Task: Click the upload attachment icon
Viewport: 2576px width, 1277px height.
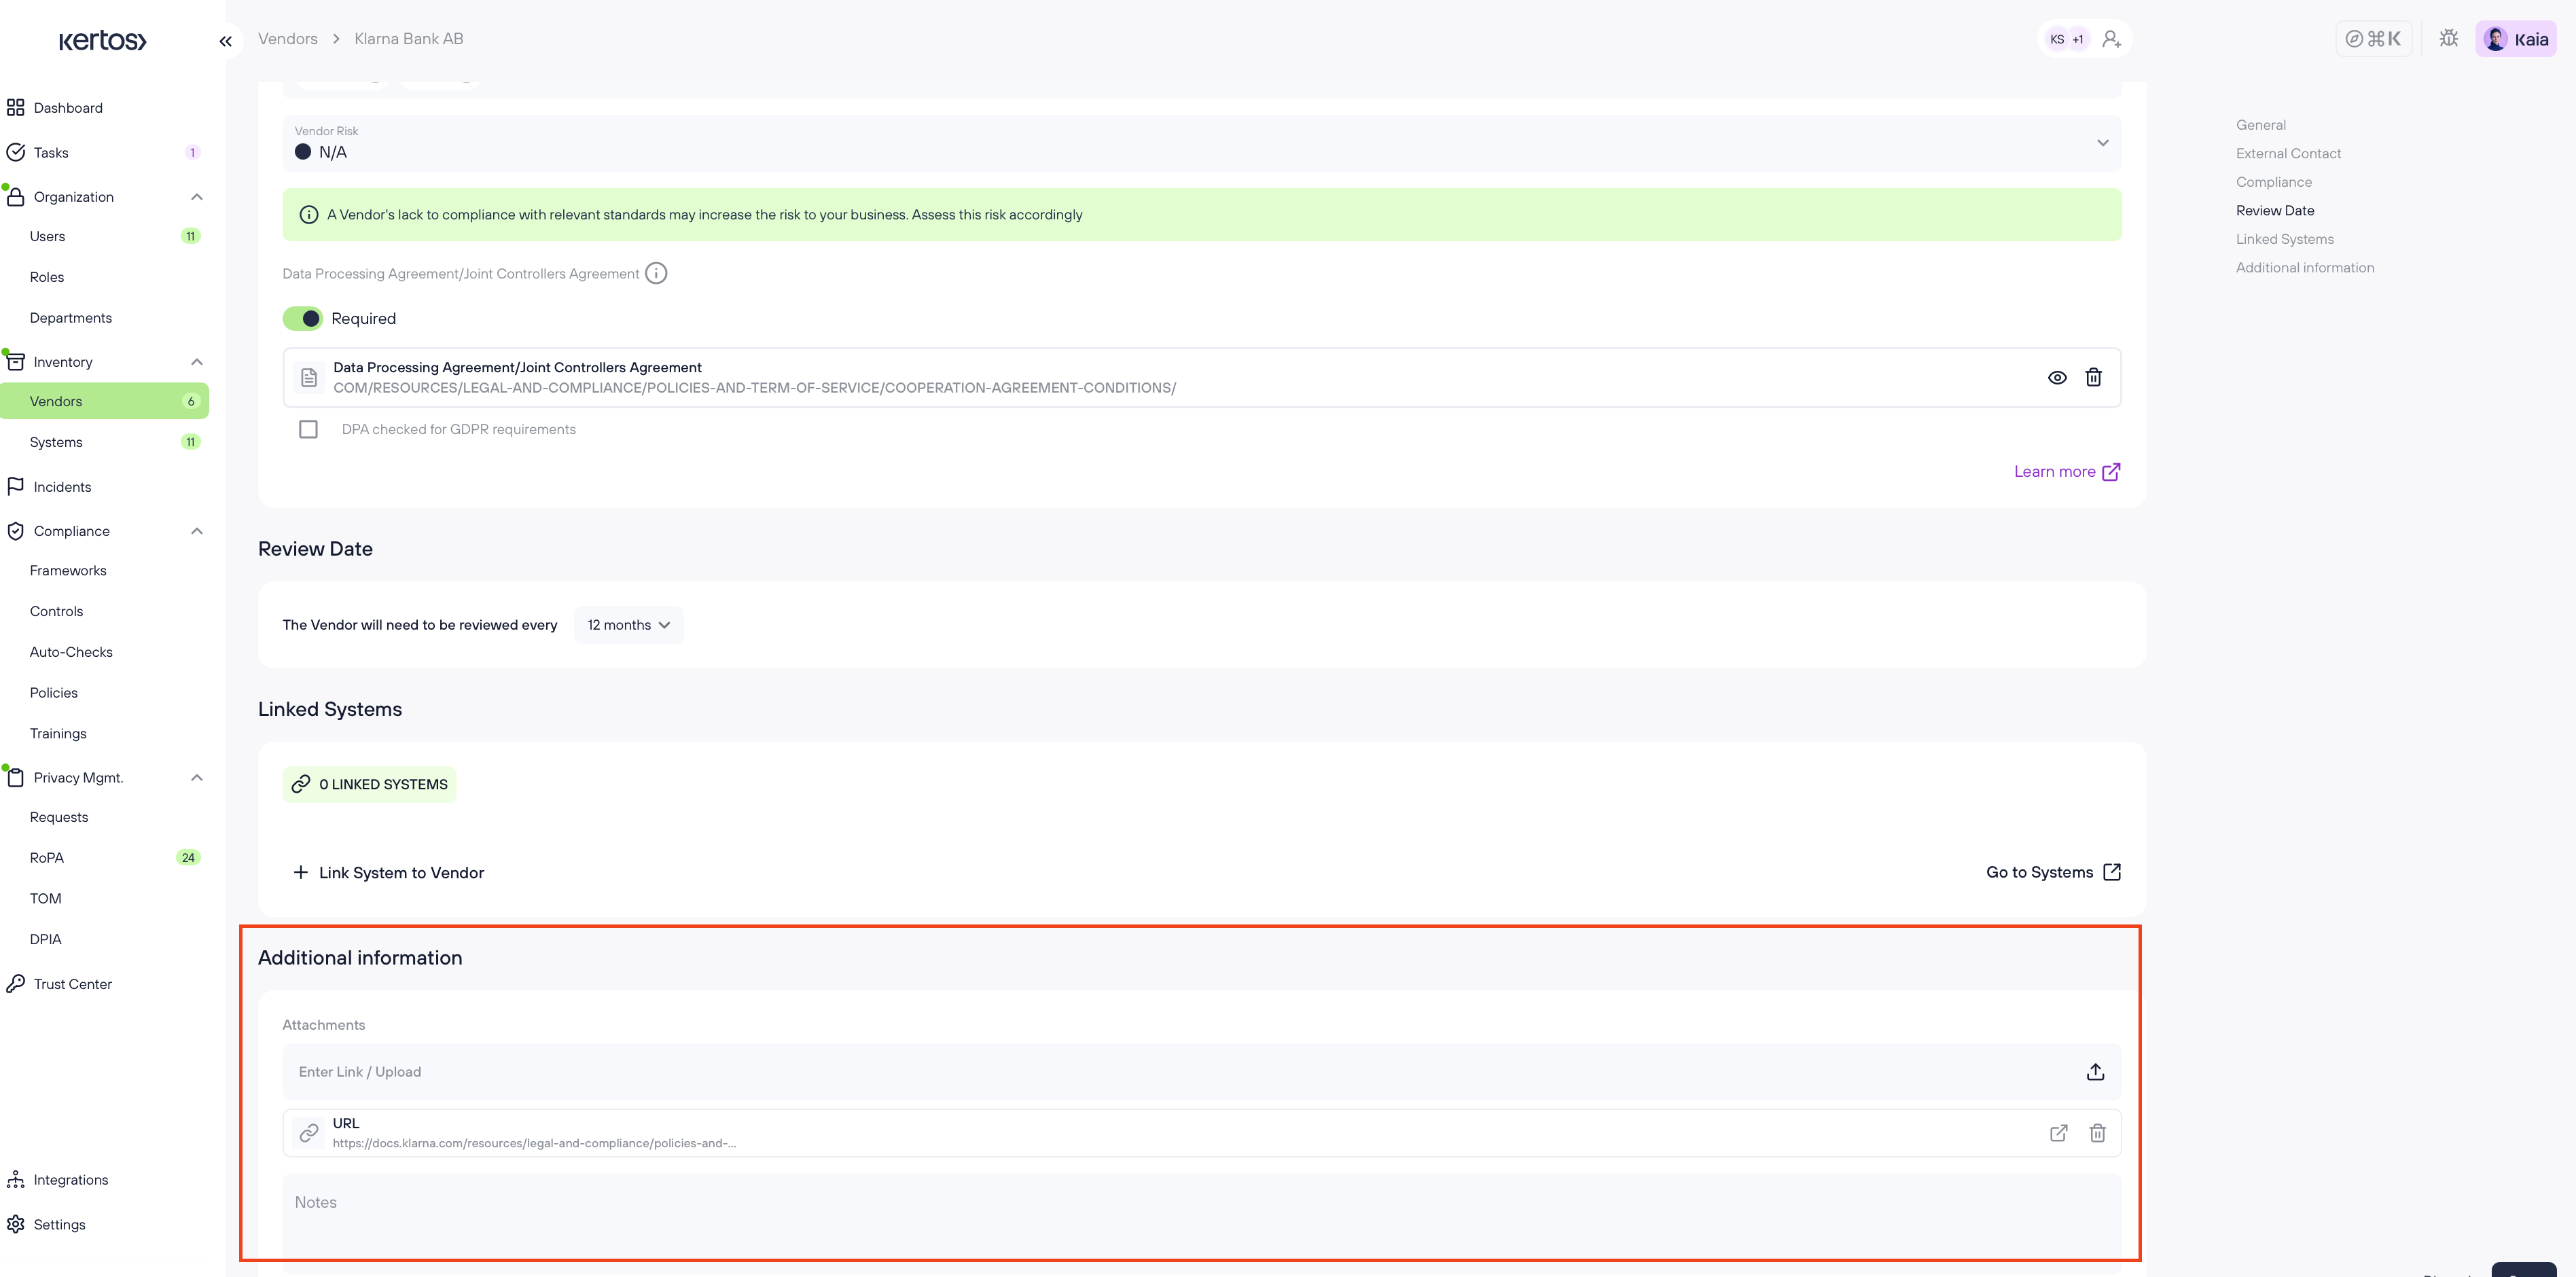Action: coord(2095,1072)
